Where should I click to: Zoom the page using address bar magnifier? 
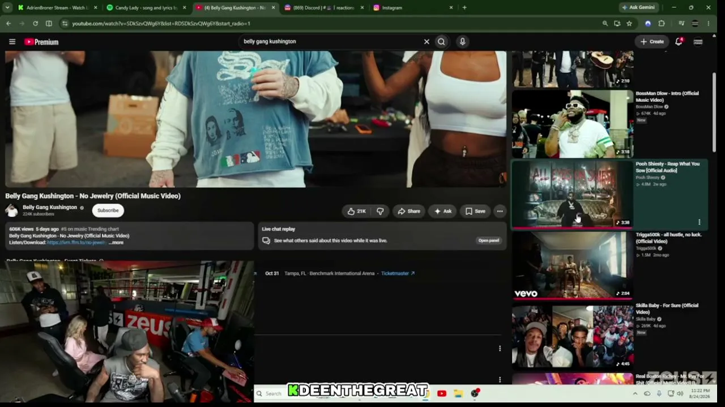pyautogui.click(x=605, y=23)
